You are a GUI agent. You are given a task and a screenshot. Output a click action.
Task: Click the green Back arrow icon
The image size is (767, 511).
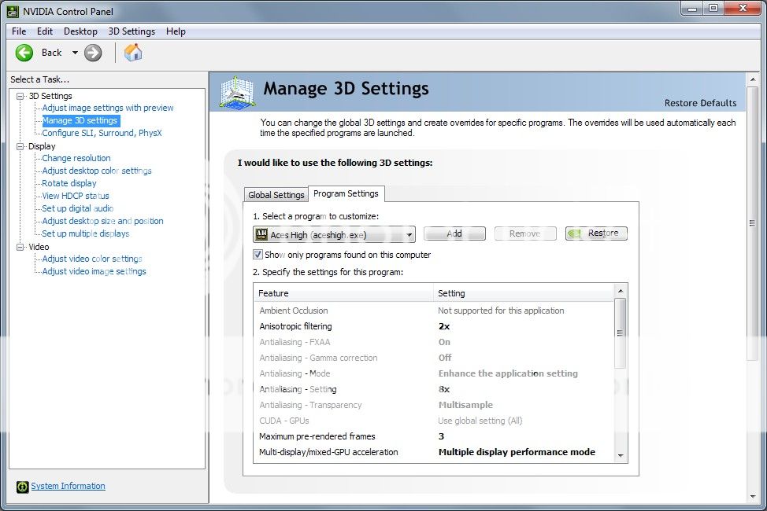(24, 53)
